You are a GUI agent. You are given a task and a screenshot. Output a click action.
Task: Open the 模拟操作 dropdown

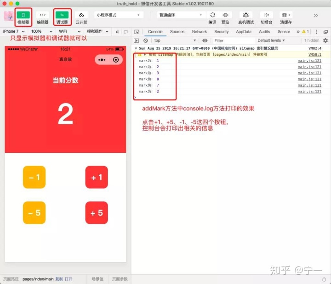pyautogui.click(x=97, y=31)
